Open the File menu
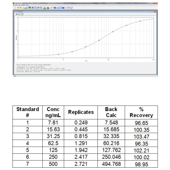Screen dimensions: 170x170 coord(14,5)
